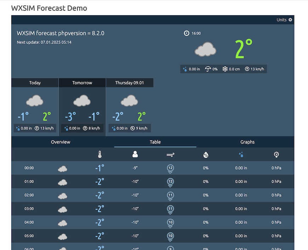The height and width of the screenshot is (250, 308).
Task: Click the 02:00 time cell
Action: click(29, 195)
